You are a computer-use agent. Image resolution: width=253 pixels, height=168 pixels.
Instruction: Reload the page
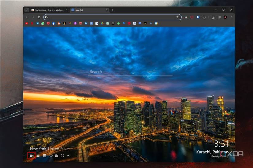click(39, 17)
